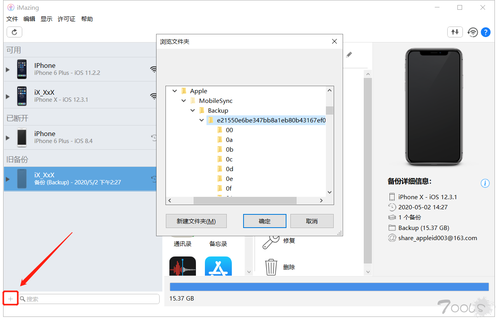The image size is (498, 320).
Task: Select folder icon of 0a in tree
Action: point(220,140)
